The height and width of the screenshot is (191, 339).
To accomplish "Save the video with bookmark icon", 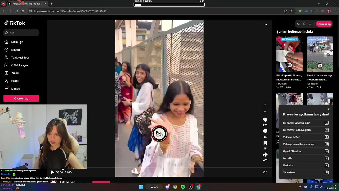I will (265, 143).
